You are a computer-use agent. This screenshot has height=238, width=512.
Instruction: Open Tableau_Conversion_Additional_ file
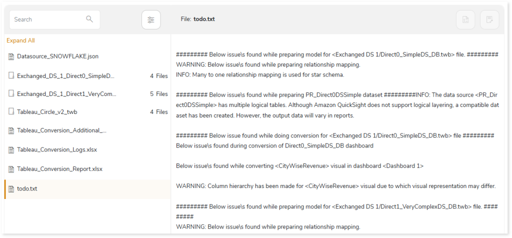(x=87, y=130)
